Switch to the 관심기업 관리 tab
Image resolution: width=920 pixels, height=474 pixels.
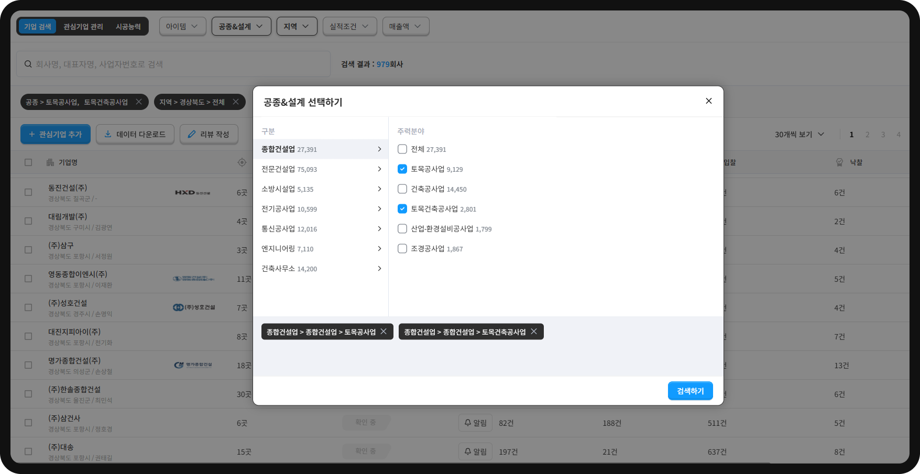(83, 26)
